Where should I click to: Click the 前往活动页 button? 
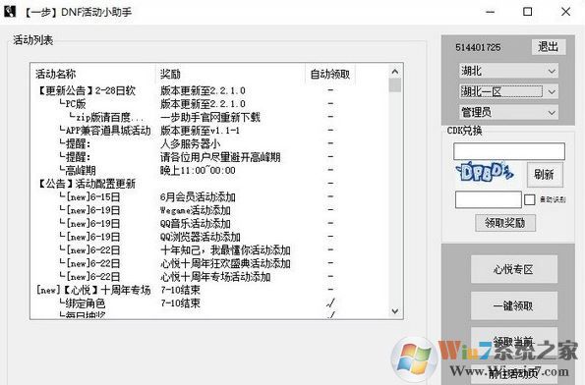[514, 373]
